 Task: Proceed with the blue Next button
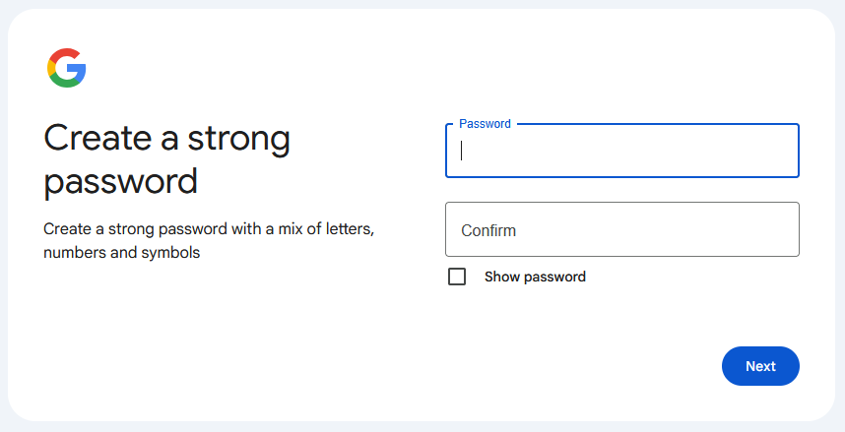760,366
